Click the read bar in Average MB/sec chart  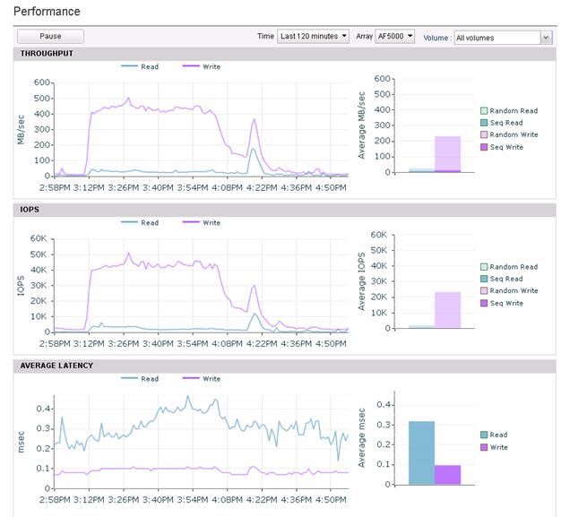[x=422, y=170]
